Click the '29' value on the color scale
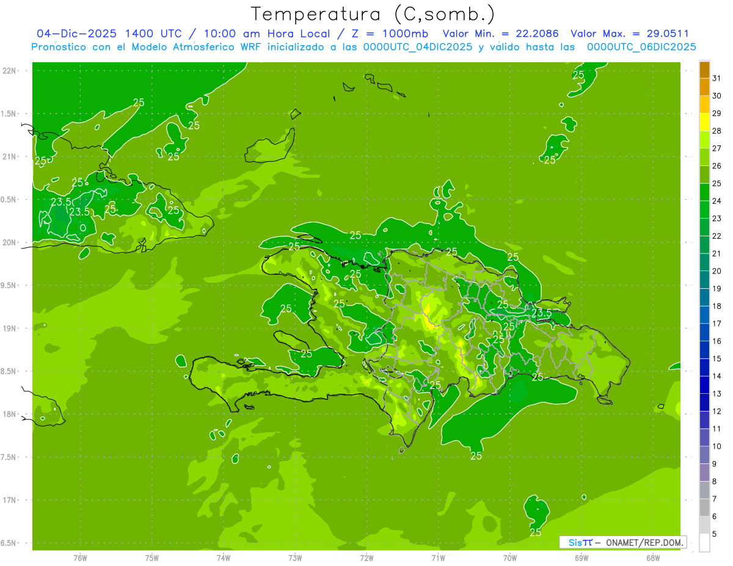 (x=717, y=114)
